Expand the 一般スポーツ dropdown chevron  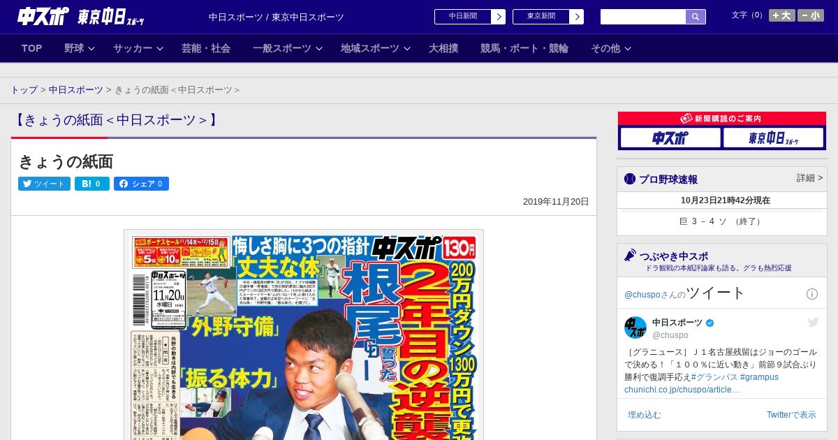pyautogui.click(x=319, y=48)
